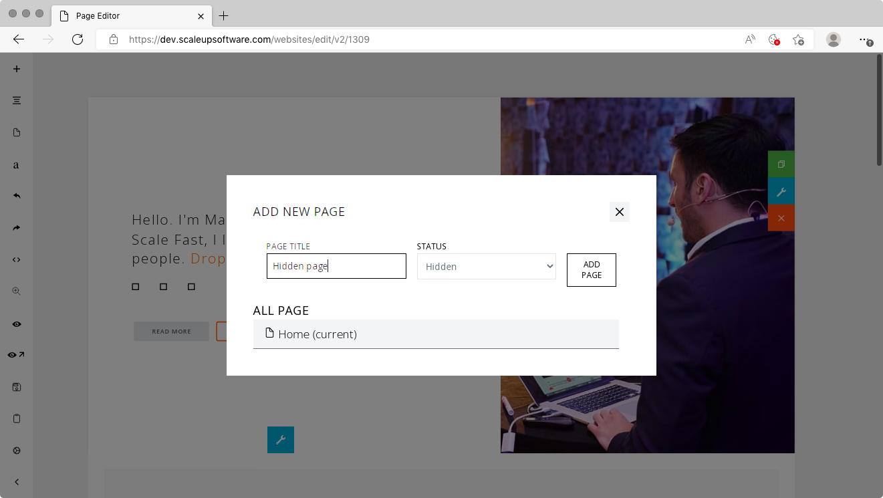Open the browser more options menu
Screen dimensions: 883x498
coord(865,39)
